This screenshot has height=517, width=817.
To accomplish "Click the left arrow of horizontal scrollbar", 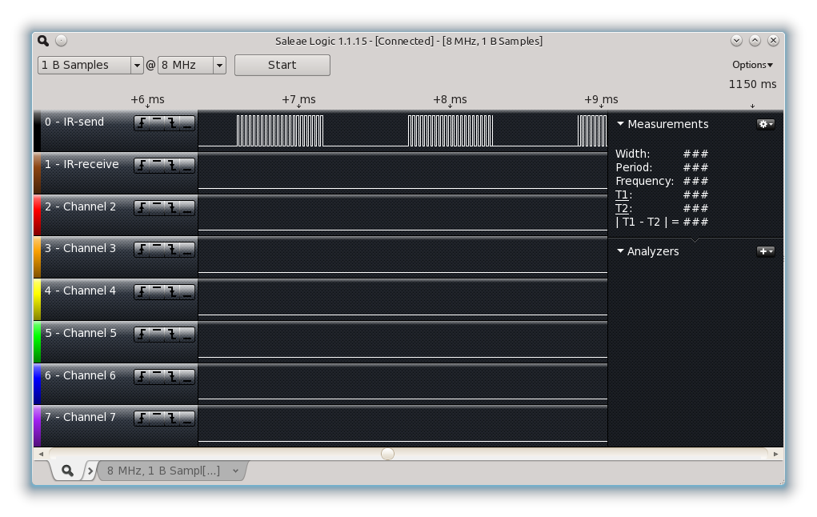I will pyautogui.click(x=41, y=454).
